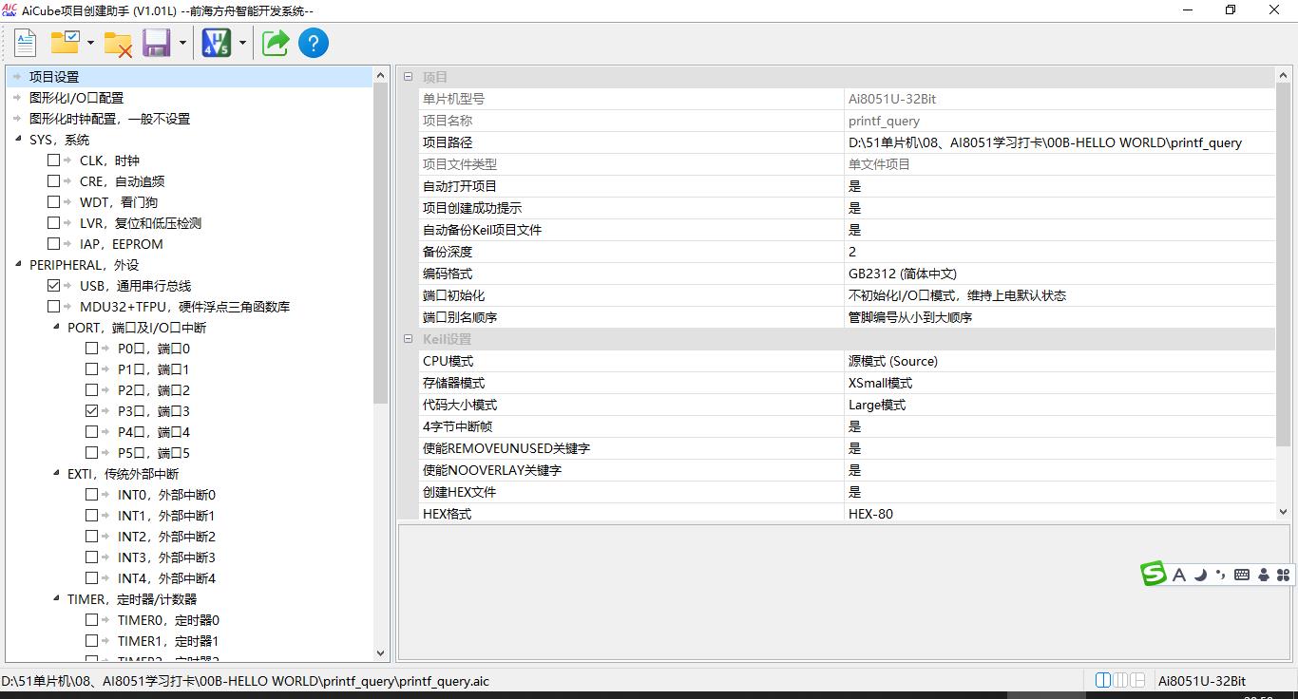Collapse the Keil设置 property group
The width and height of the screenshot is (1298, 699).
pos(408,338)
